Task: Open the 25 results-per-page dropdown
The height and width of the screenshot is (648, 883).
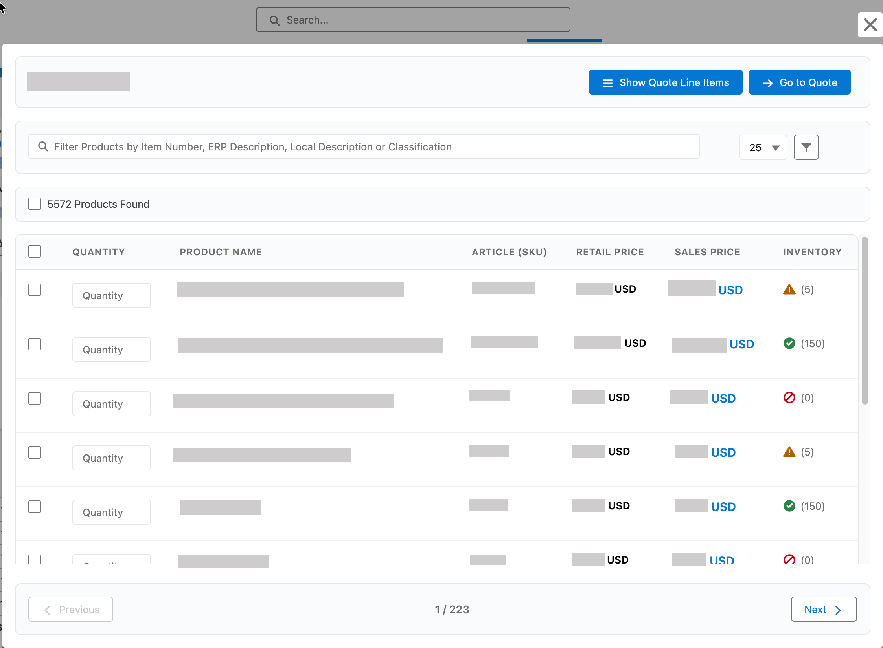Action: click(x=763, y=147)
